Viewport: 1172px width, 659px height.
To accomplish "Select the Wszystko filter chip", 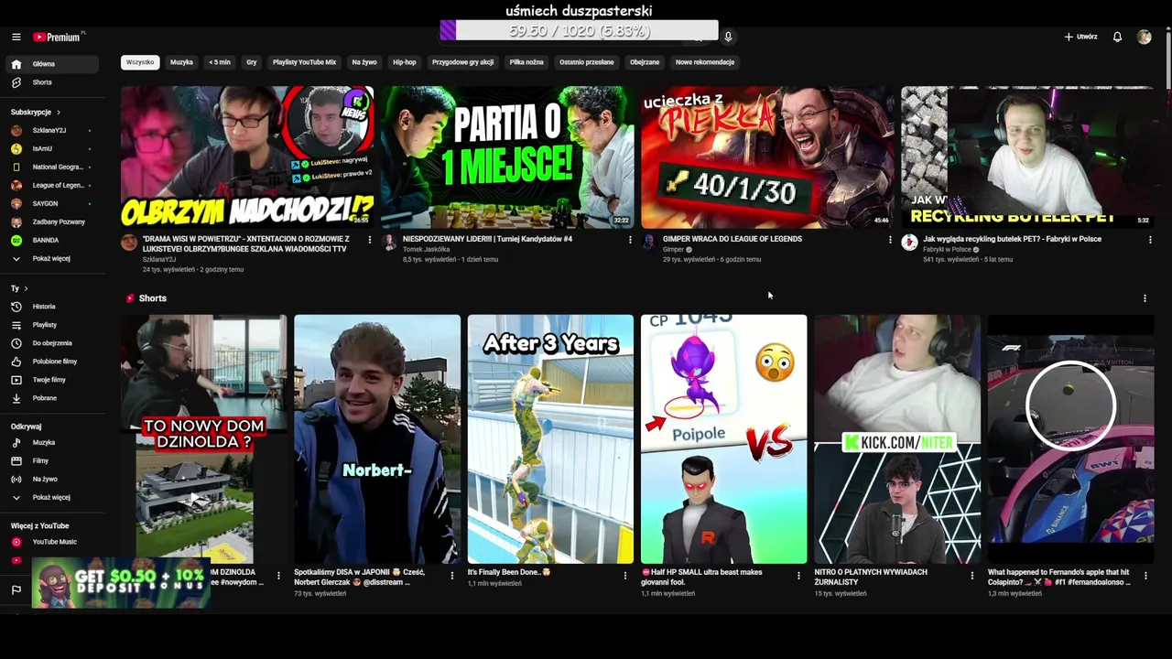I will pyautogui.click(x=140, y=62).
